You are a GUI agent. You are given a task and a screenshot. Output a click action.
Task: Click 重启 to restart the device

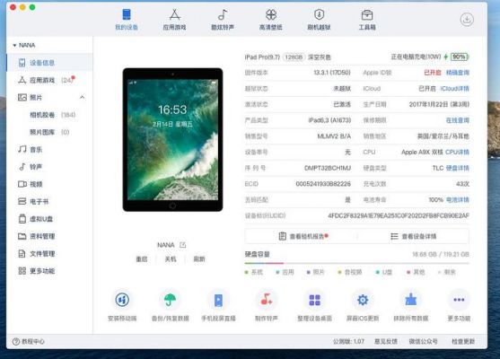(142, 258)
